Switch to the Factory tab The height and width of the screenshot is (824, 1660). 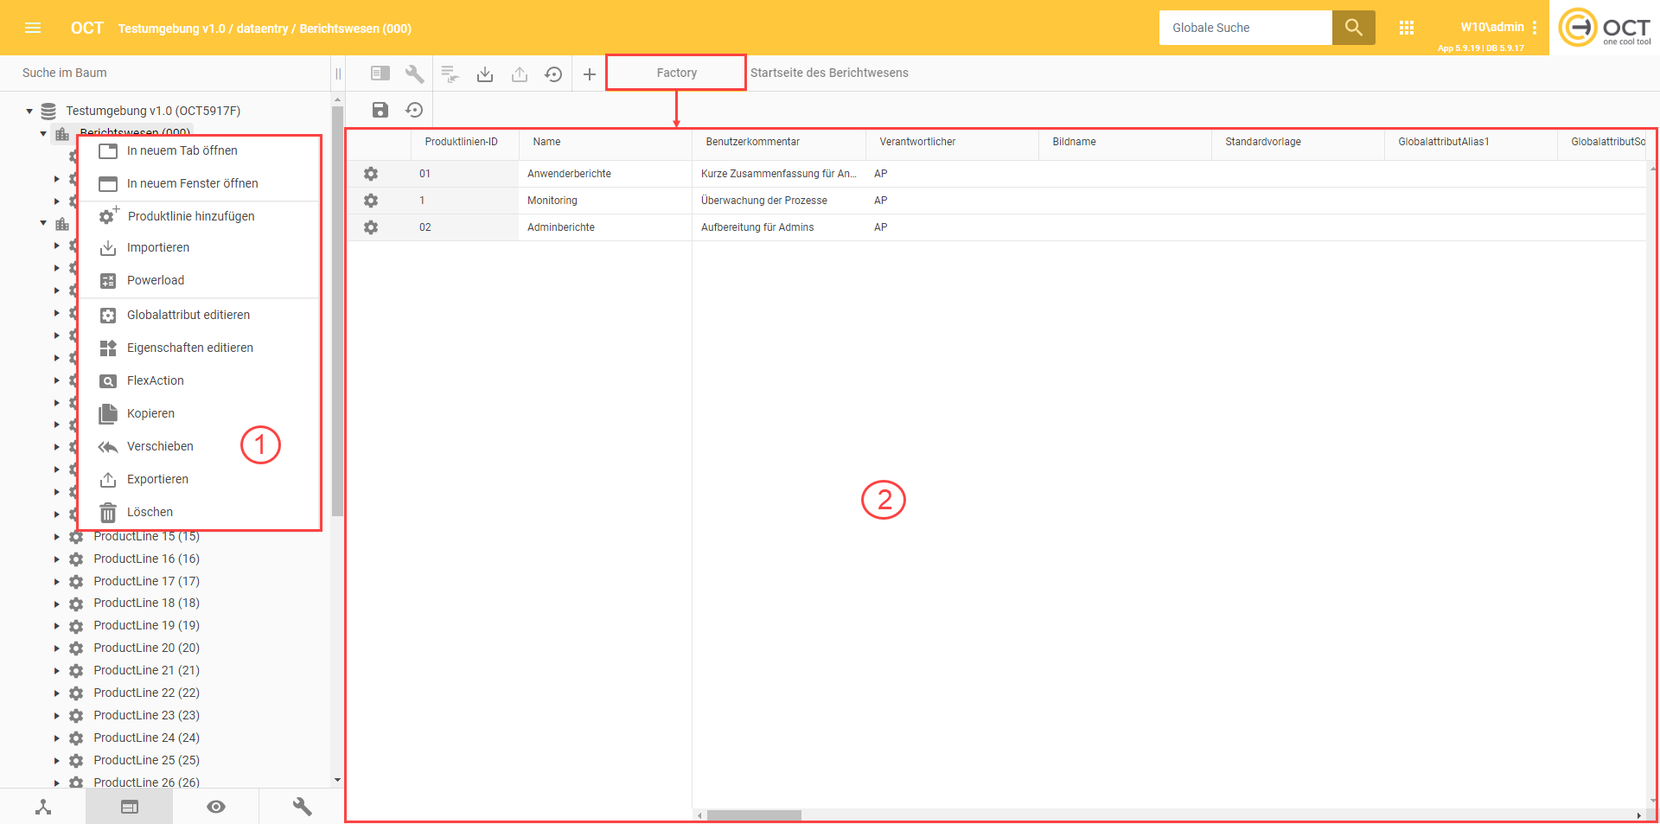click(x=676, y=73)
